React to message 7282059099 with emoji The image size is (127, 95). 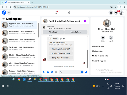[x=61, y=39]
